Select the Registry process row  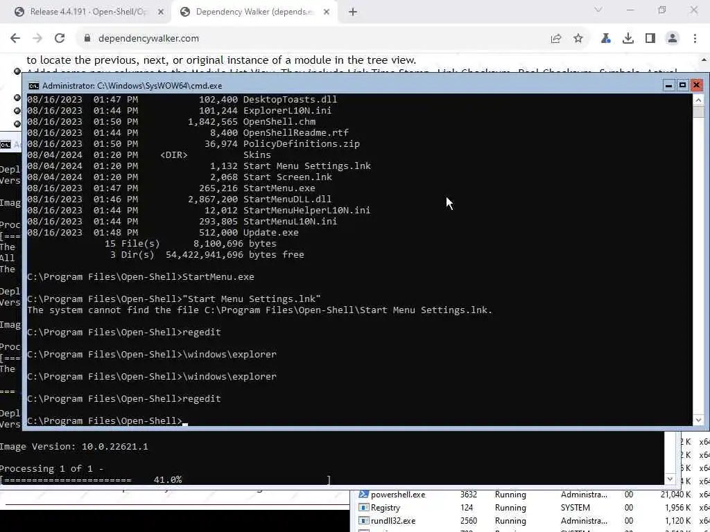point(530,508)
